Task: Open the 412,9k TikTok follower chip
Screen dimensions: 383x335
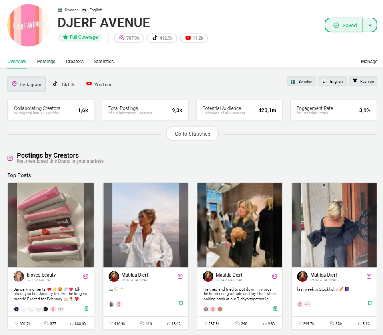Action: (162, 38)
